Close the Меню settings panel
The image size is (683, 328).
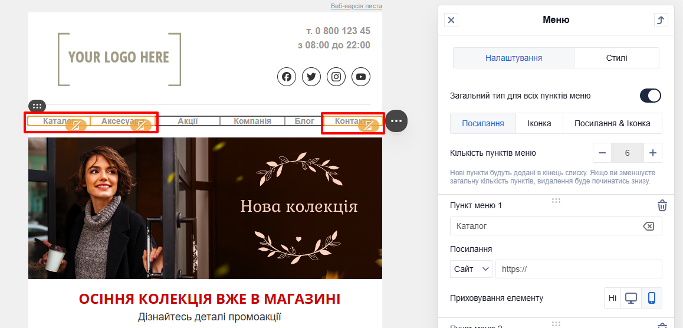[451, 20]
